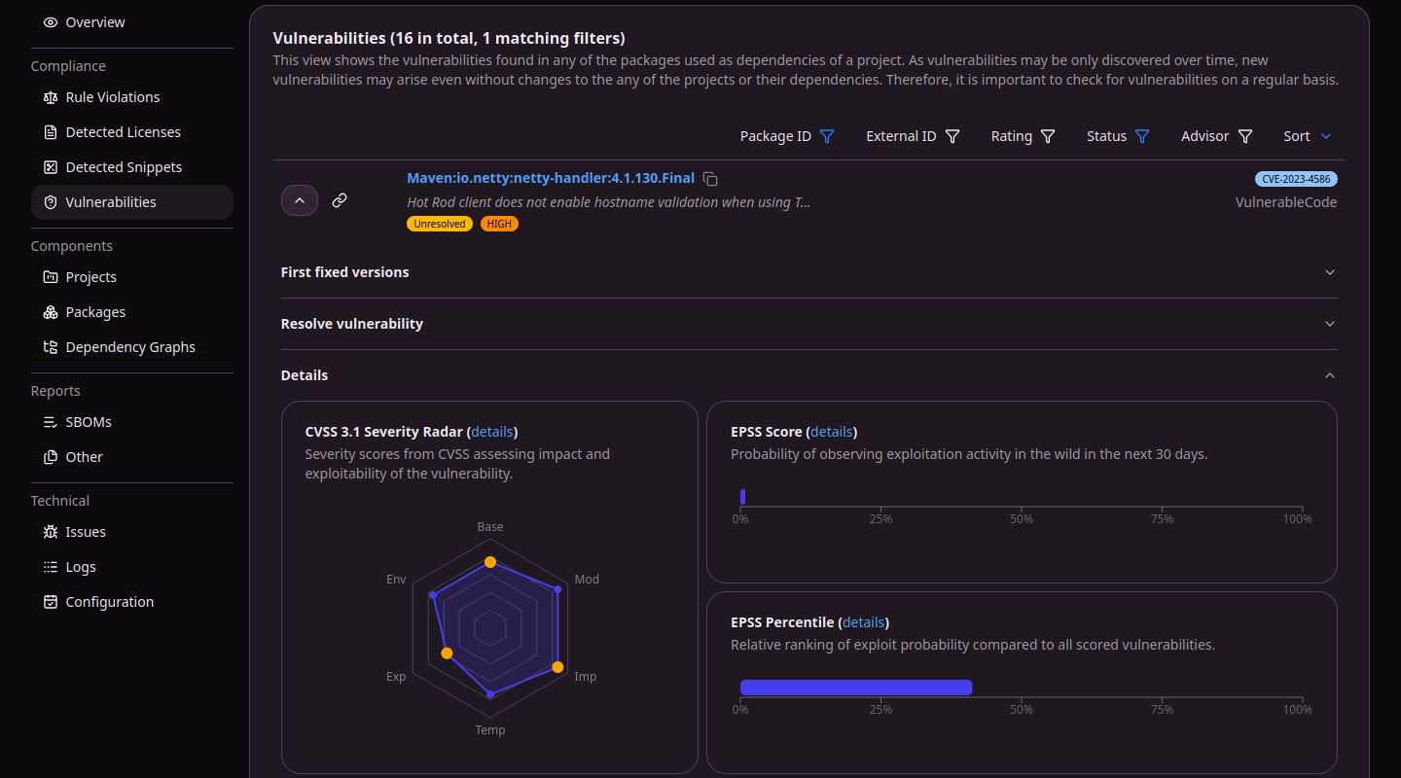Open Dependency Graphs from sidebar

coord(132,347)
